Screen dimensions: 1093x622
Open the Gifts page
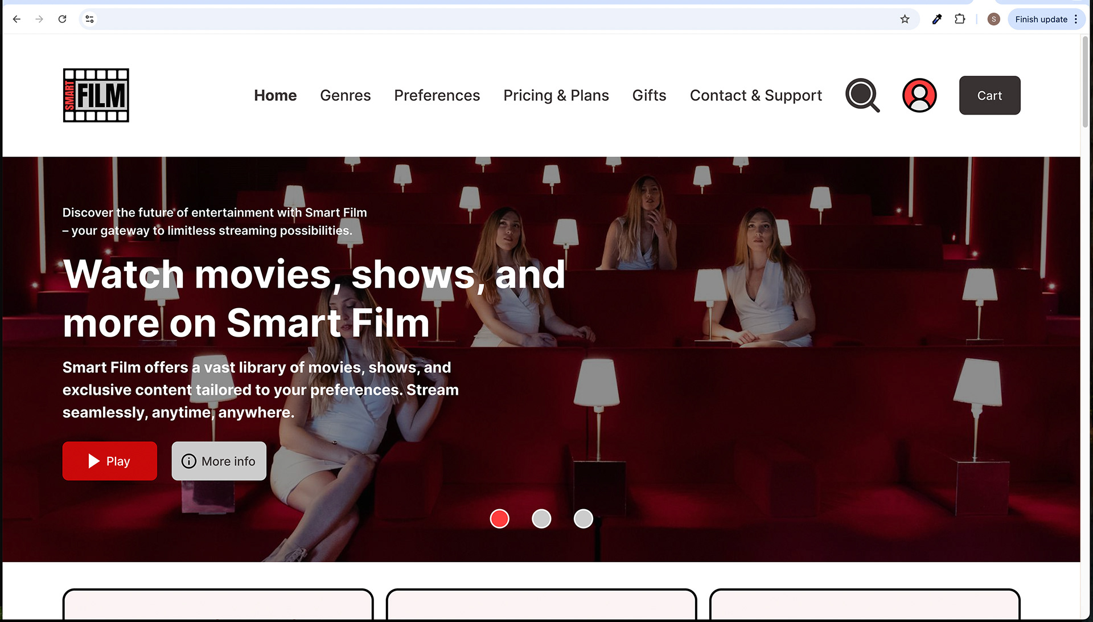point(649,95)
